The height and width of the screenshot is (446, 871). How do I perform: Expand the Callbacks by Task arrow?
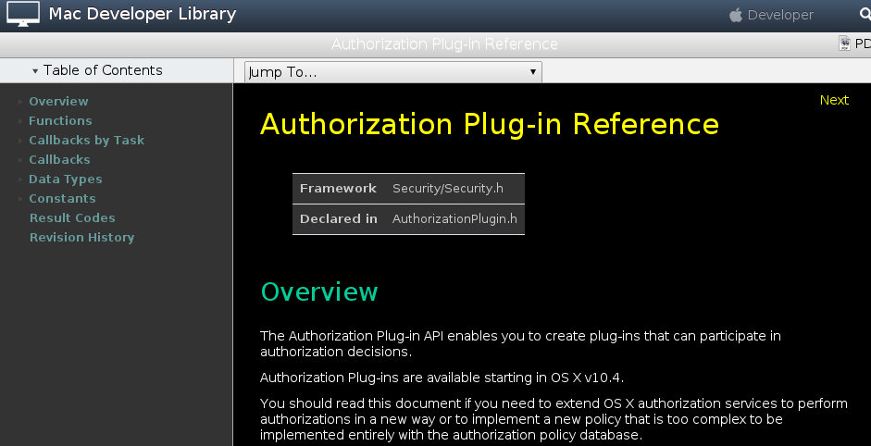coord(20,141)
